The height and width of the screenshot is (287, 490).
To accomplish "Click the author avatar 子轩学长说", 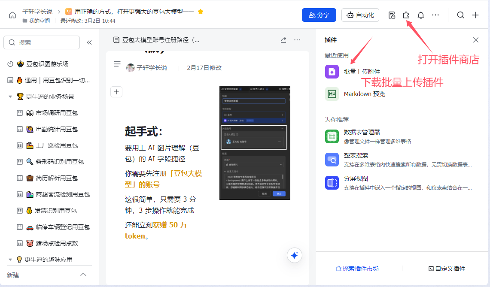I will (x=130, y=67).
